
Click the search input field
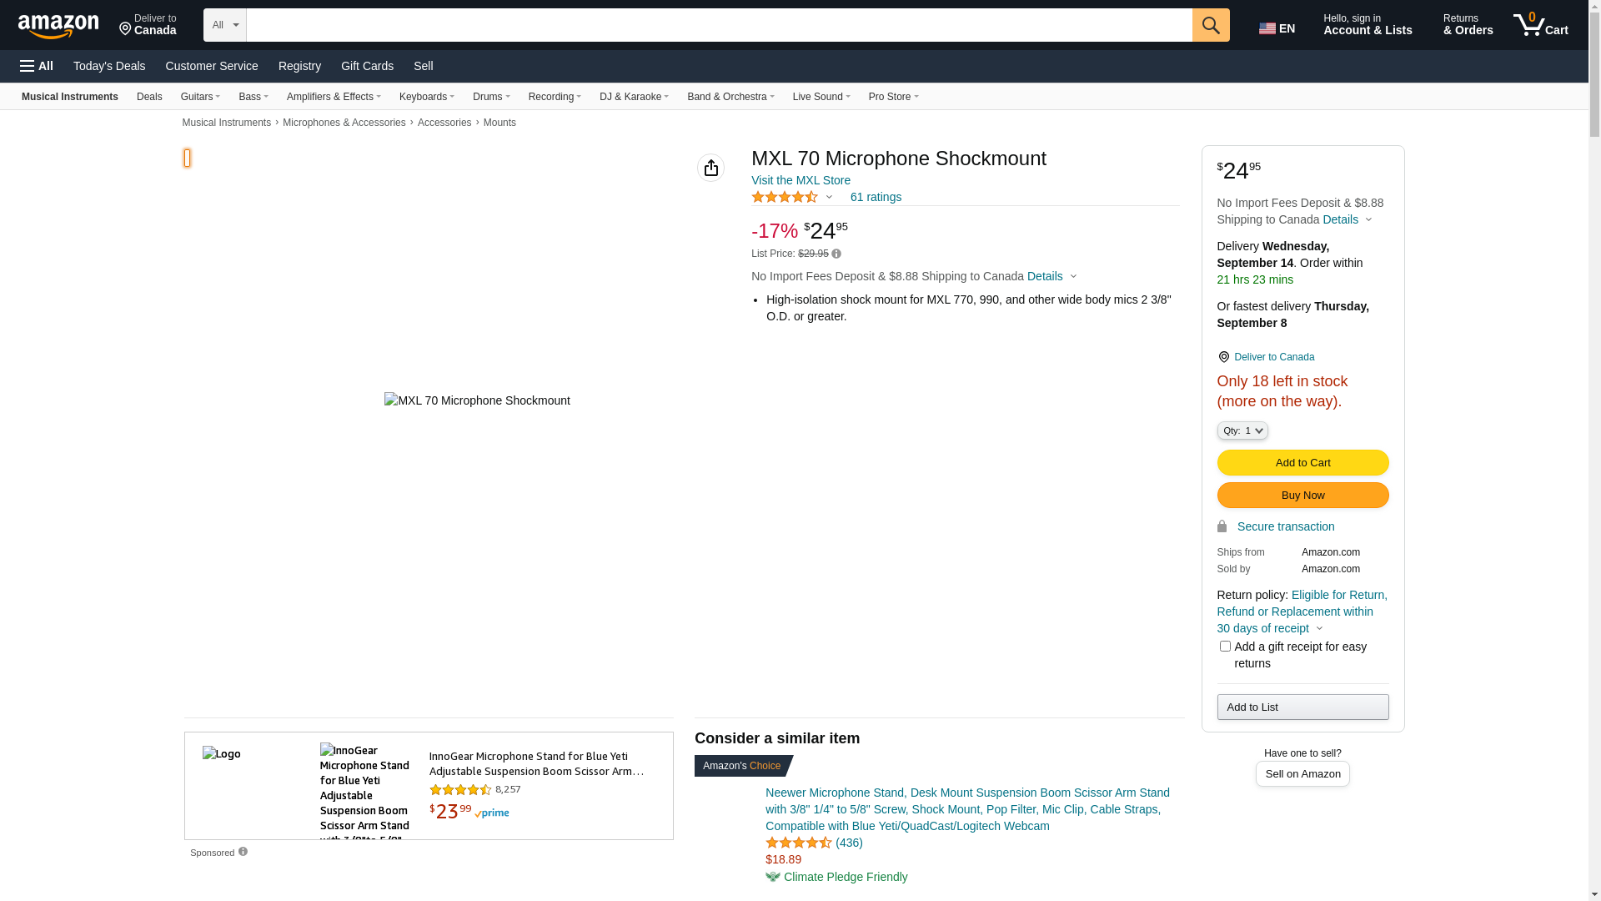point(719,25)
